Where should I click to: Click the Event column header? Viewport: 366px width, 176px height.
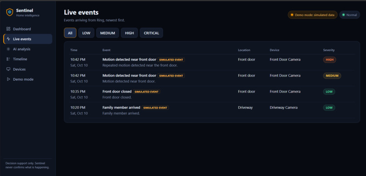tap(106, 50)
